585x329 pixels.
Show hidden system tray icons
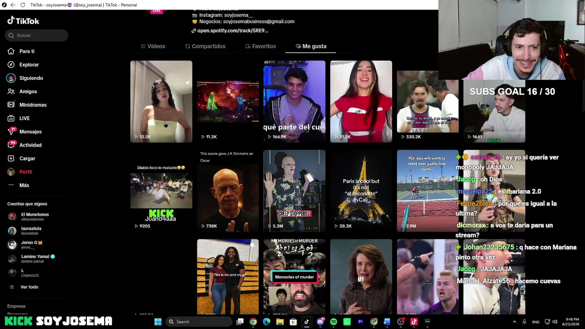coord(514,322)
